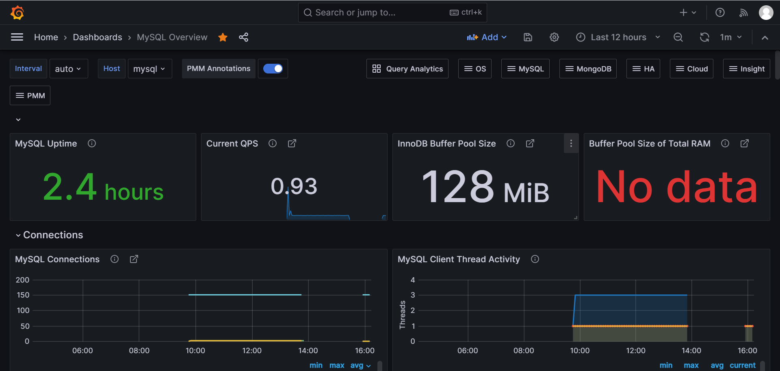This screenshot has width=780, height=371.
Task: Open the Interval auto dropdown
Action: pyautogui.click(x=68, y=69)
